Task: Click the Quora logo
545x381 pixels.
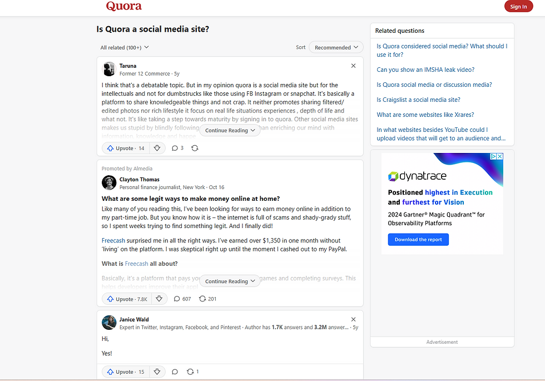Action: pos(123,6)
